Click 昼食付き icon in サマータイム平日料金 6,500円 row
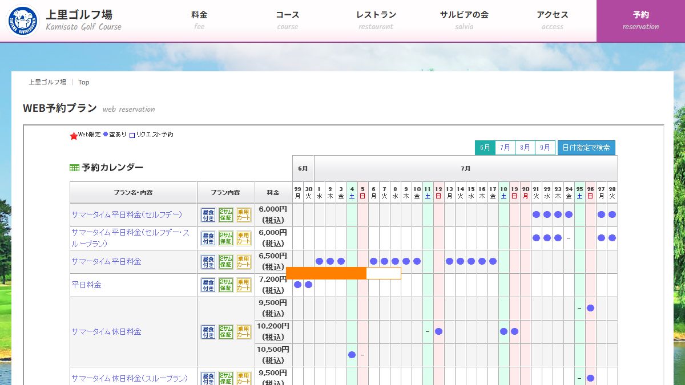This screenshot has height=385, width=685. coord(208,262)
